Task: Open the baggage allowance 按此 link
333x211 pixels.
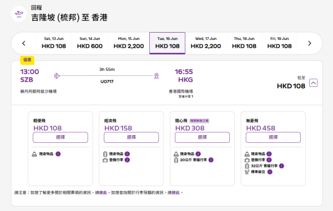Action: click(x=175, y=193)
